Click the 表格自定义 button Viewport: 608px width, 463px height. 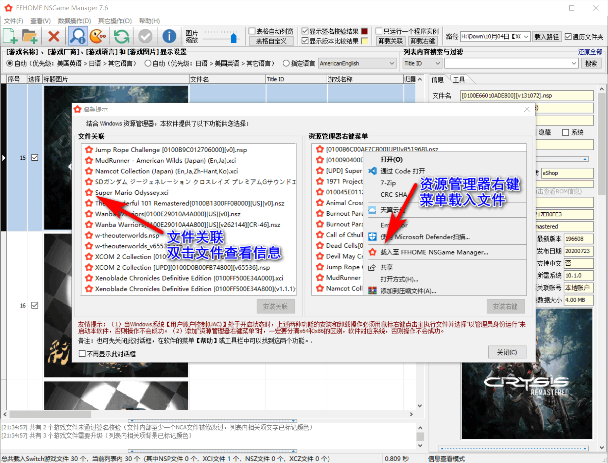(271, 41)
